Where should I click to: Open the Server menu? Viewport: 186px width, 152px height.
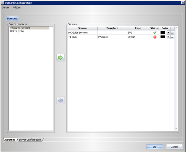[x=6, y=8]
